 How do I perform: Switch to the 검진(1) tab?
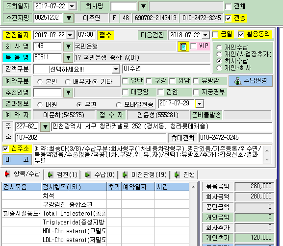coord(62,175)
